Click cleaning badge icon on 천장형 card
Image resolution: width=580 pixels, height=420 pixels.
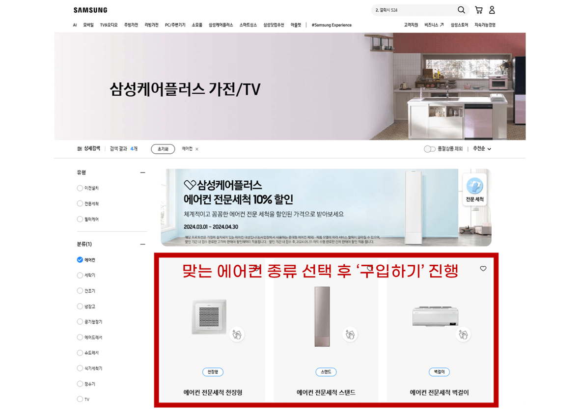point(237,335)
